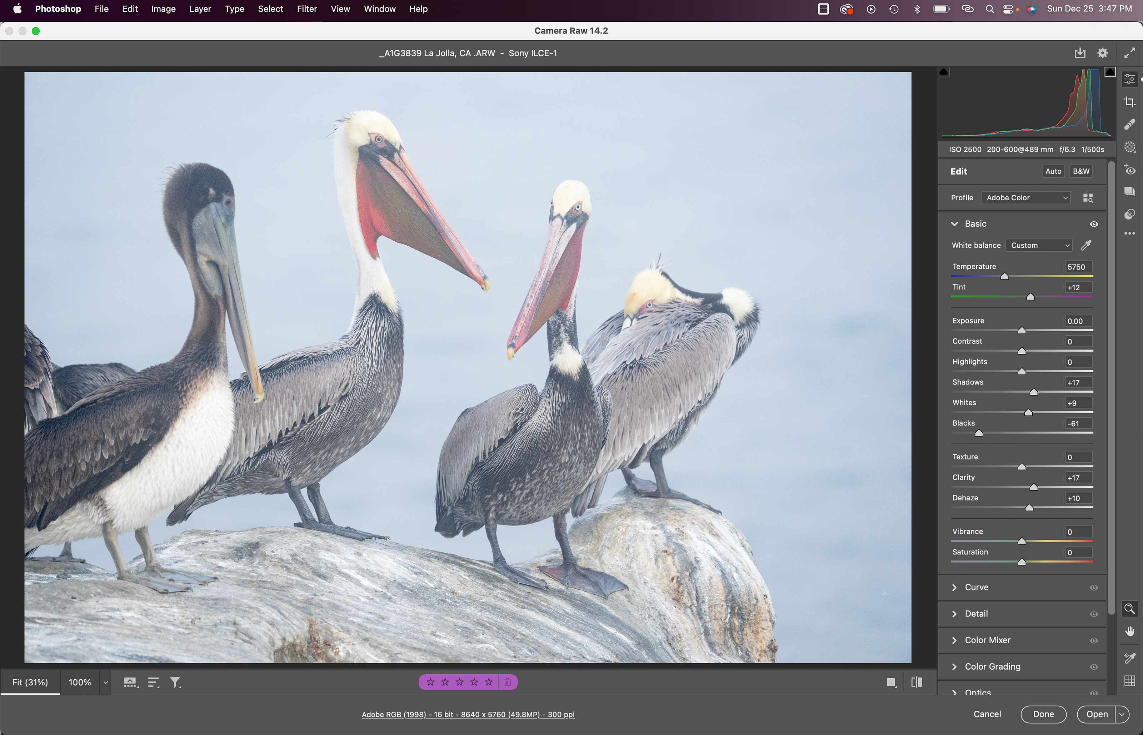Open the Layer menu
The width and height of the screenshot is (1143, 735).
(x=200, y=9)
